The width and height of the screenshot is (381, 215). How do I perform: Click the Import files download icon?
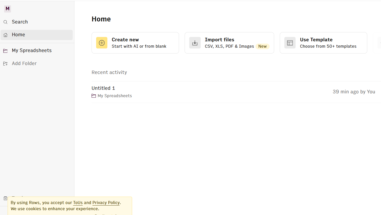pos(195,43)
